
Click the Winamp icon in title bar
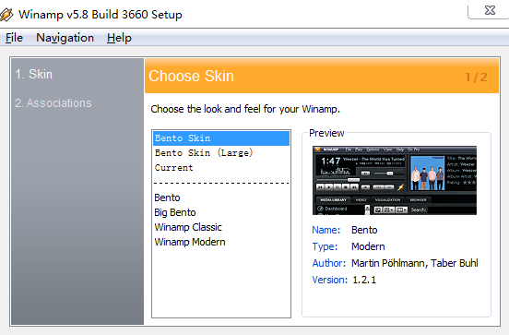6,14
